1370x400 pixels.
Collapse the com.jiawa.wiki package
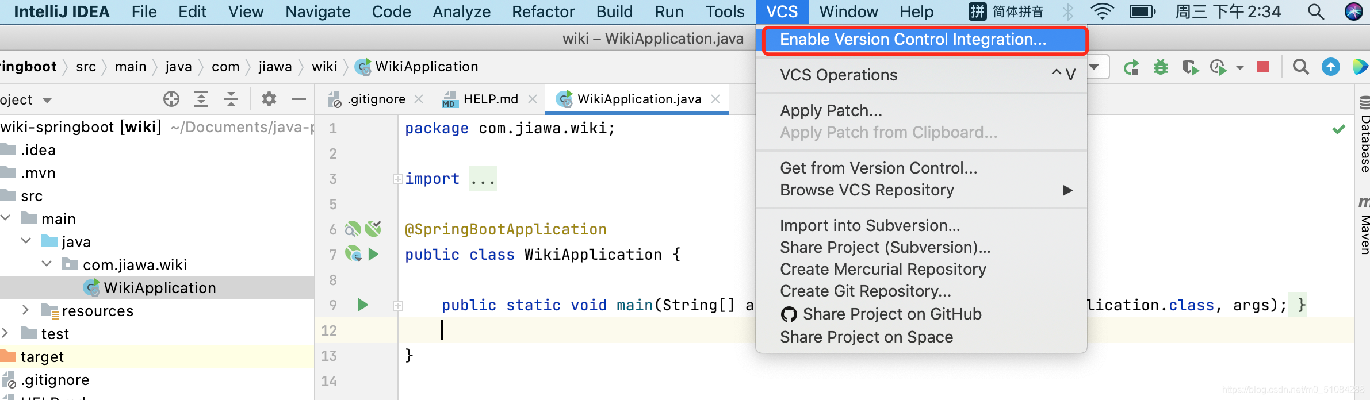47,264
